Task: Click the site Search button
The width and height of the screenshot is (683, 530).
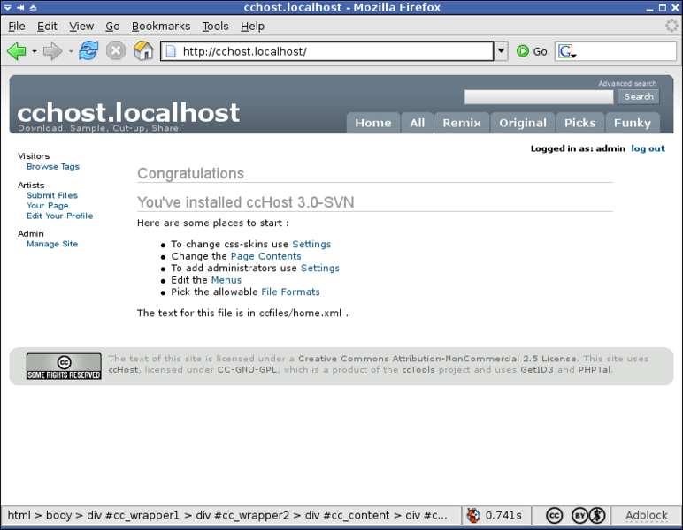Action: (x=639, y=97)
